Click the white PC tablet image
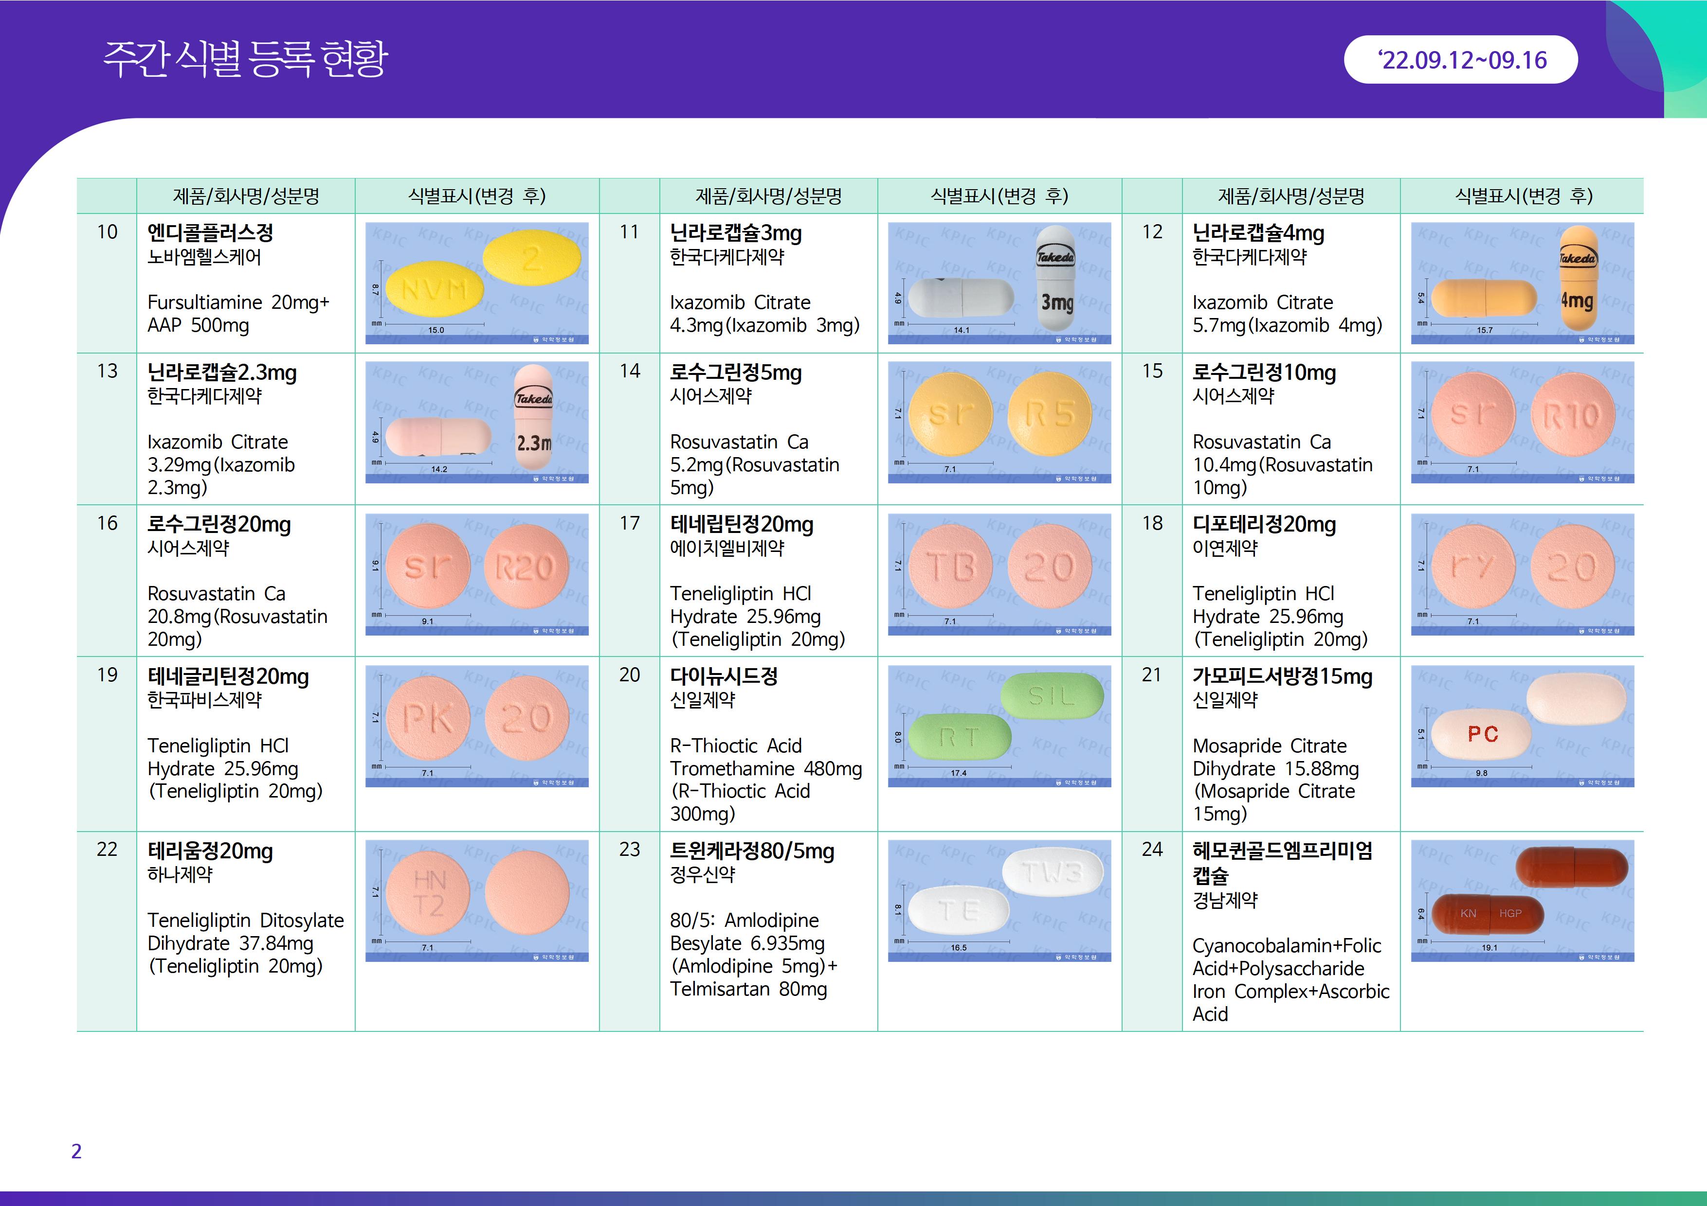 click(x=1522, y=726)
